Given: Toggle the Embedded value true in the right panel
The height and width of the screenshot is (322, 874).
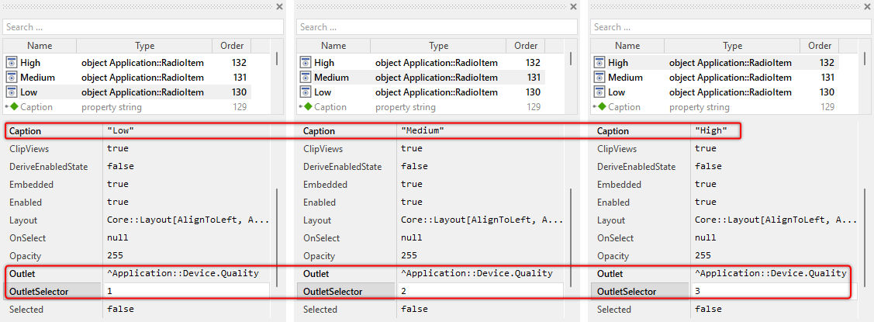Looking at the screenshot, I should coord(706,185).
